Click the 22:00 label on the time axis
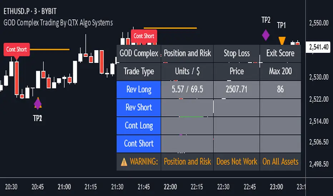The height and width of the screenshot is (196, 333). click(170, 187)
